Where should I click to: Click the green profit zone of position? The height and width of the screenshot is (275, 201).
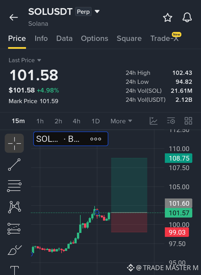click(129, 185)
